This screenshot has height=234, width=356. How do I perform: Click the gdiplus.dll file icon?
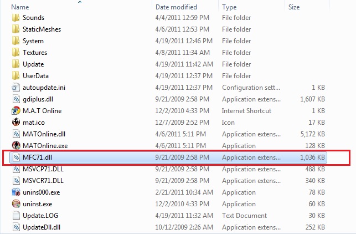16,99
